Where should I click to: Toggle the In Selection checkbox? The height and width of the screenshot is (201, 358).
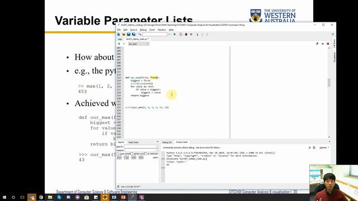(145, 154)
